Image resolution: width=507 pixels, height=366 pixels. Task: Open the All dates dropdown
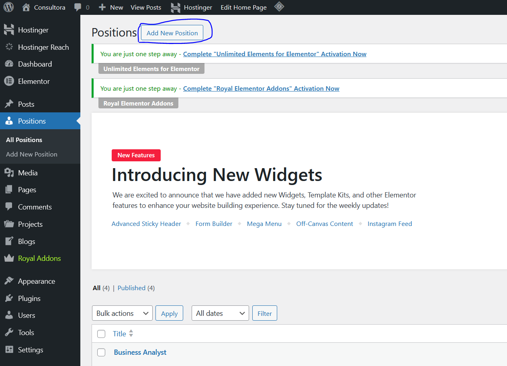pyautogui.click(x=220, y=313)
